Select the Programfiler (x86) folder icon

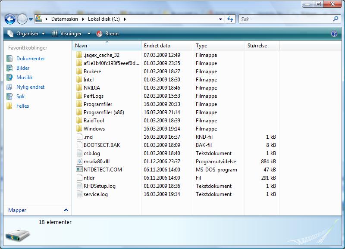coord(79,112)
